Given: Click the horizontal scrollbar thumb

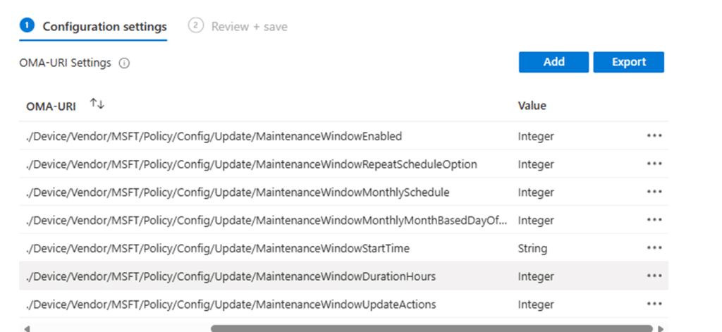Looking at the screenshot, I should pos(431,328).
